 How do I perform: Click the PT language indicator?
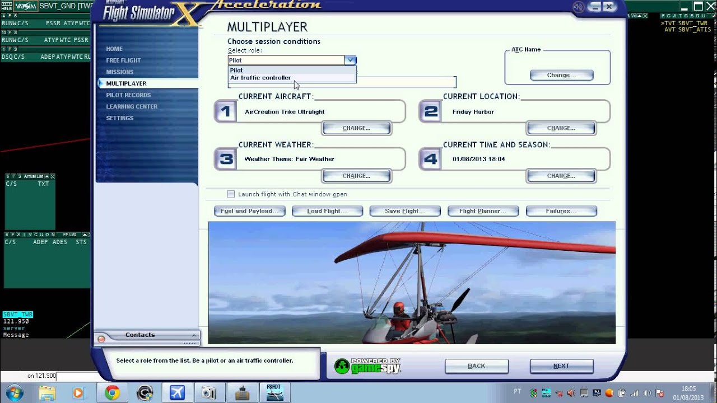[x=517, y=391]
